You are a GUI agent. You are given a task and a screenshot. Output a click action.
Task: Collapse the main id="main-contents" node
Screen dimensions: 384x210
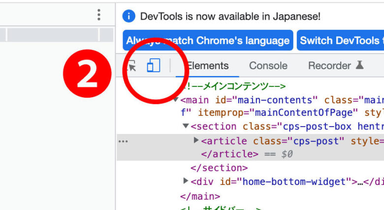tap(176, 100)
